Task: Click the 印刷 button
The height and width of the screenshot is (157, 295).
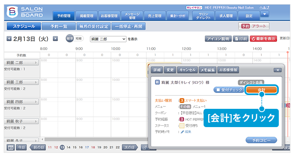Action: (x=241, y=39)
